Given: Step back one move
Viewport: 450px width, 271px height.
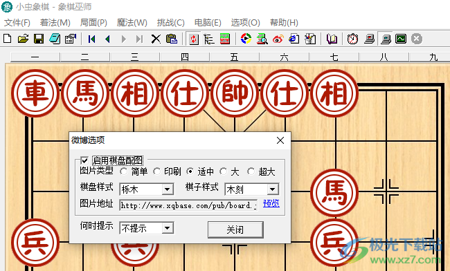Looking at the screenshot, I should [107, 39].
